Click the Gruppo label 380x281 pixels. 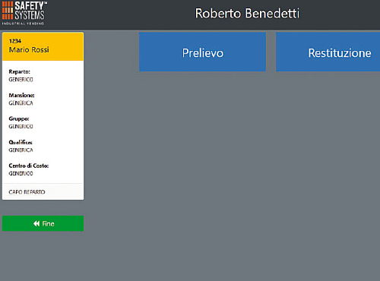tap(19, 119)
